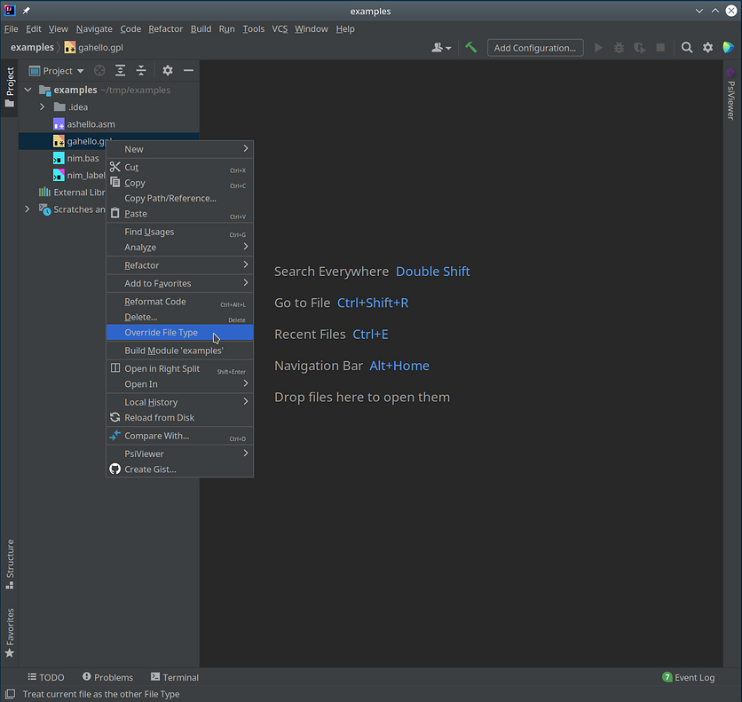The height and width of the screenshot is (702, 742).
Task: Open Project panel options gear icon
Action: pos(166,70)
